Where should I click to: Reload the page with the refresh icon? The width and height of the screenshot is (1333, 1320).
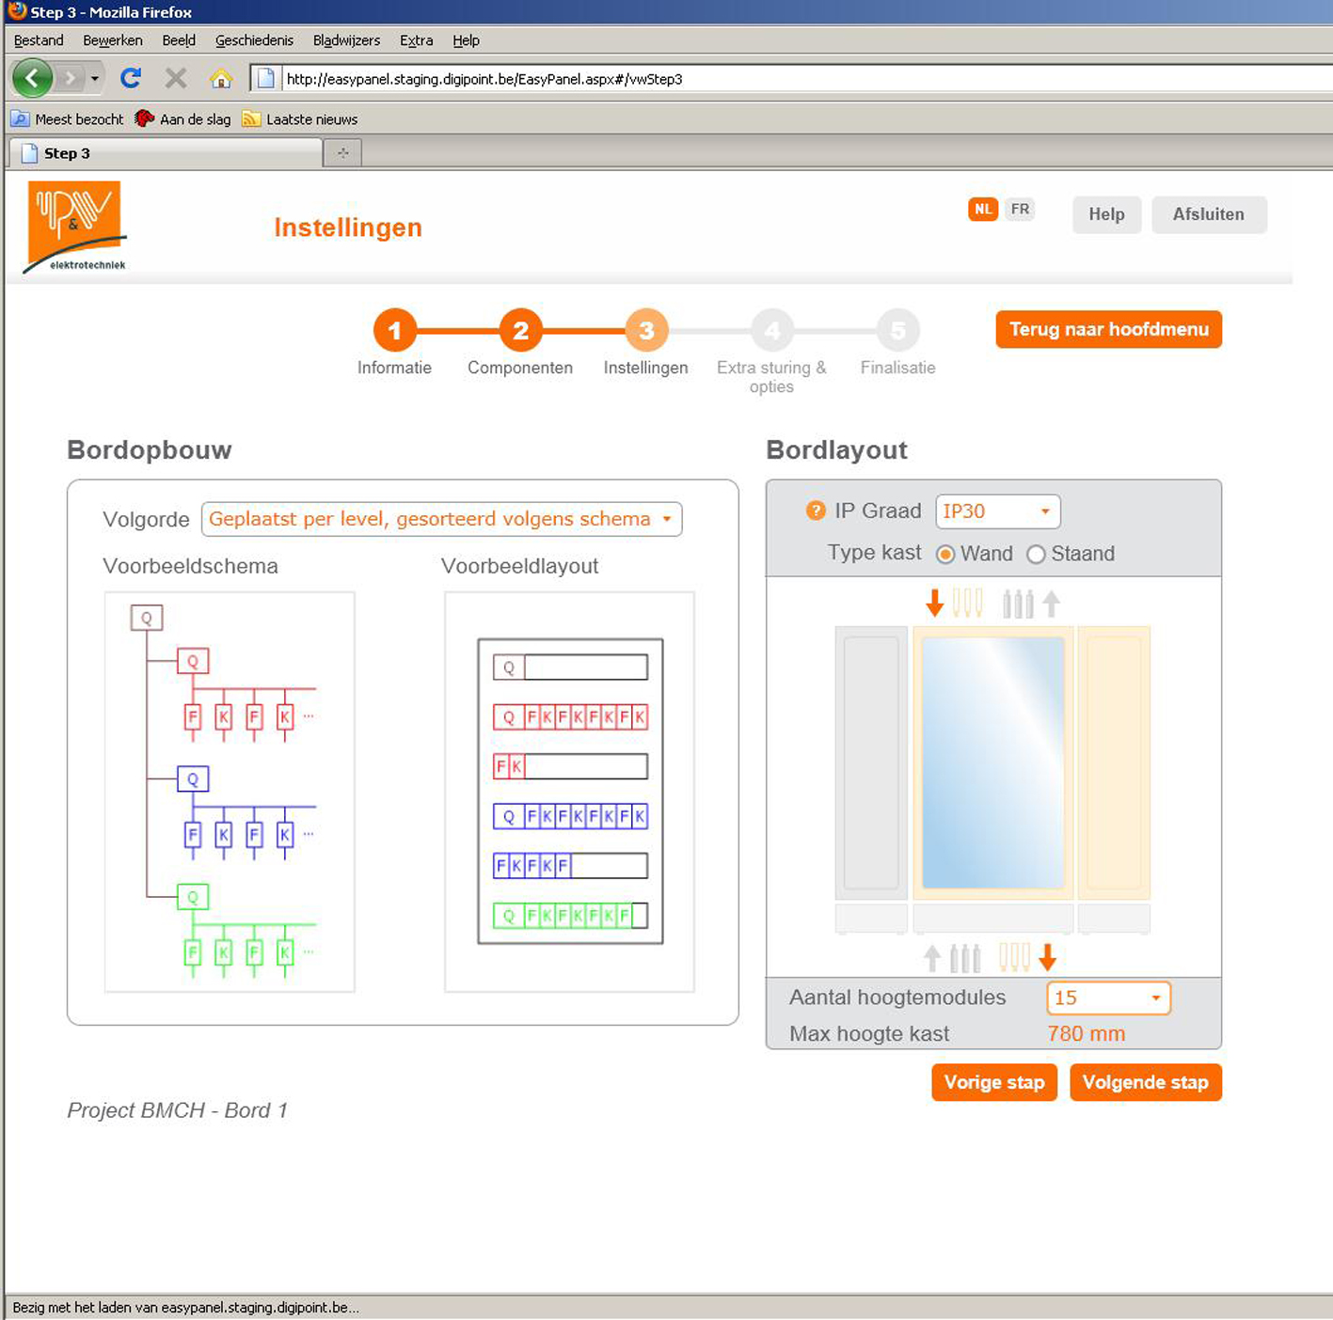pyautogui.click(x=131, y=78)
